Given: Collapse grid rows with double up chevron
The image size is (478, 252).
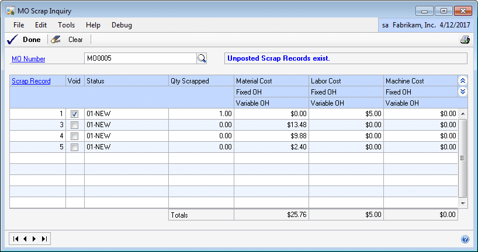Looking at the screenshot, I should 463,81.
